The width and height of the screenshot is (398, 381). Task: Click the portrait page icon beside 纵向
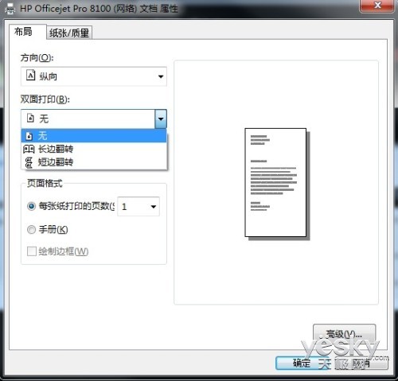coord(30,76)
